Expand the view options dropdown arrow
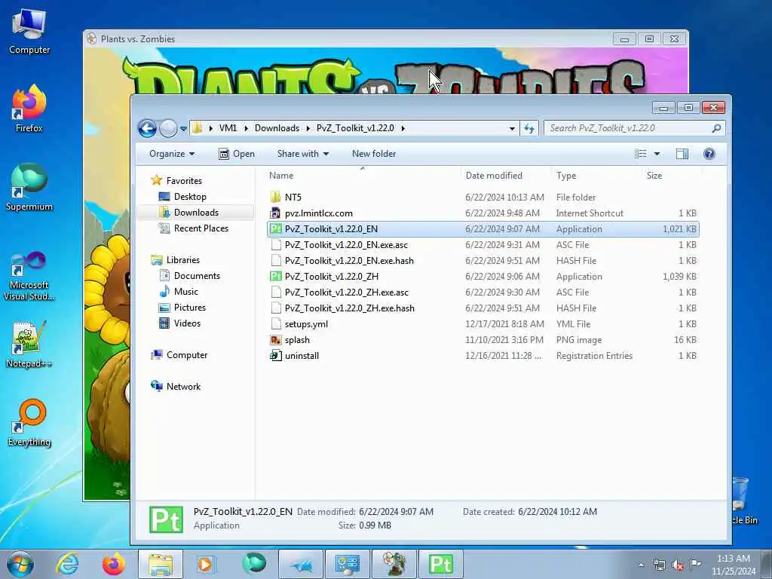 tap(657, 154)
